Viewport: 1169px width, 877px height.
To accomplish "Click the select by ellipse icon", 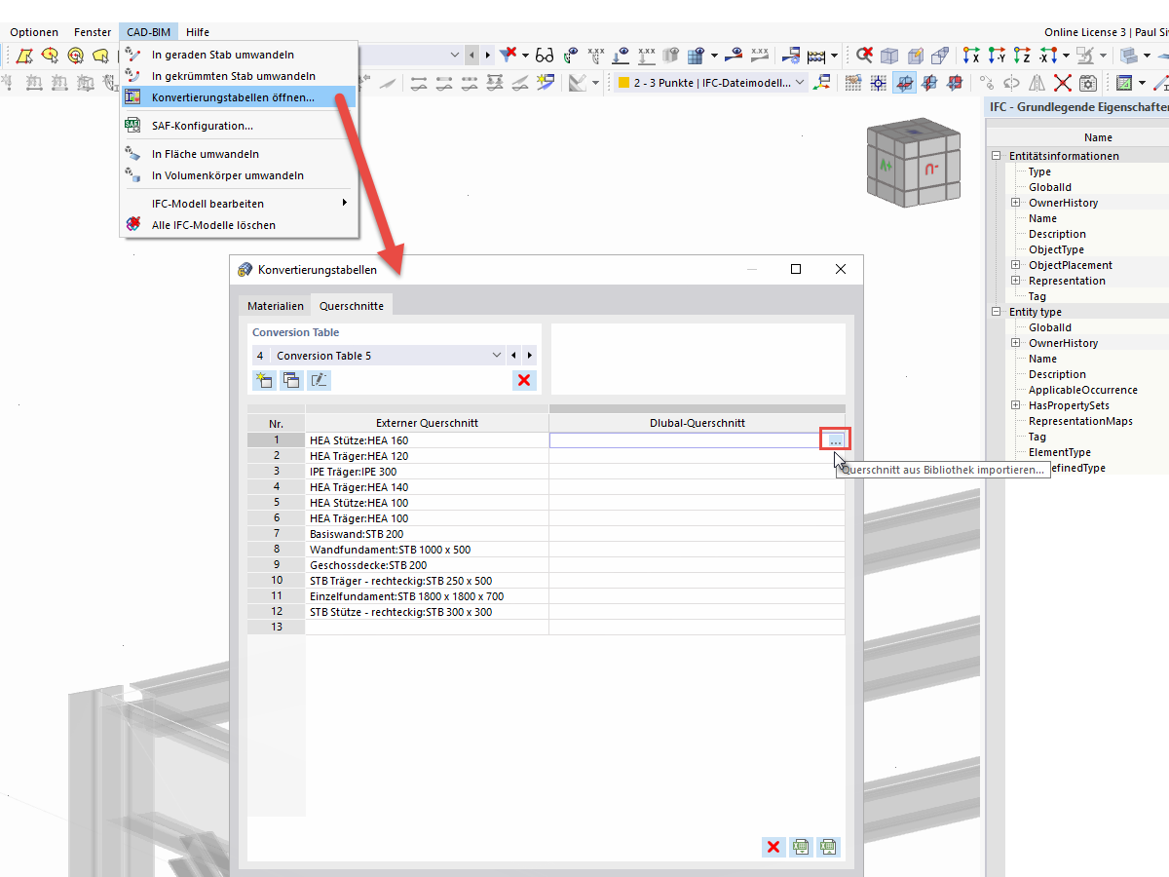I will 50,55.
